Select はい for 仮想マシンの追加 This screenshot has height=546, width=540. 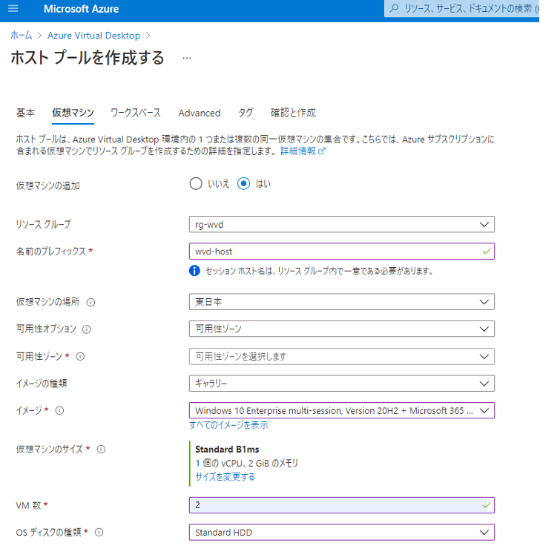[243, 183]
